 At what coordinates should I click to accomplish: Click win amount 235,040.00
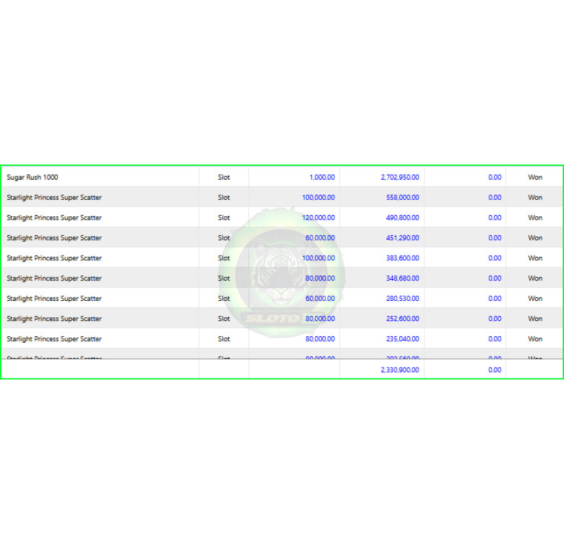[x=403, y=338]
